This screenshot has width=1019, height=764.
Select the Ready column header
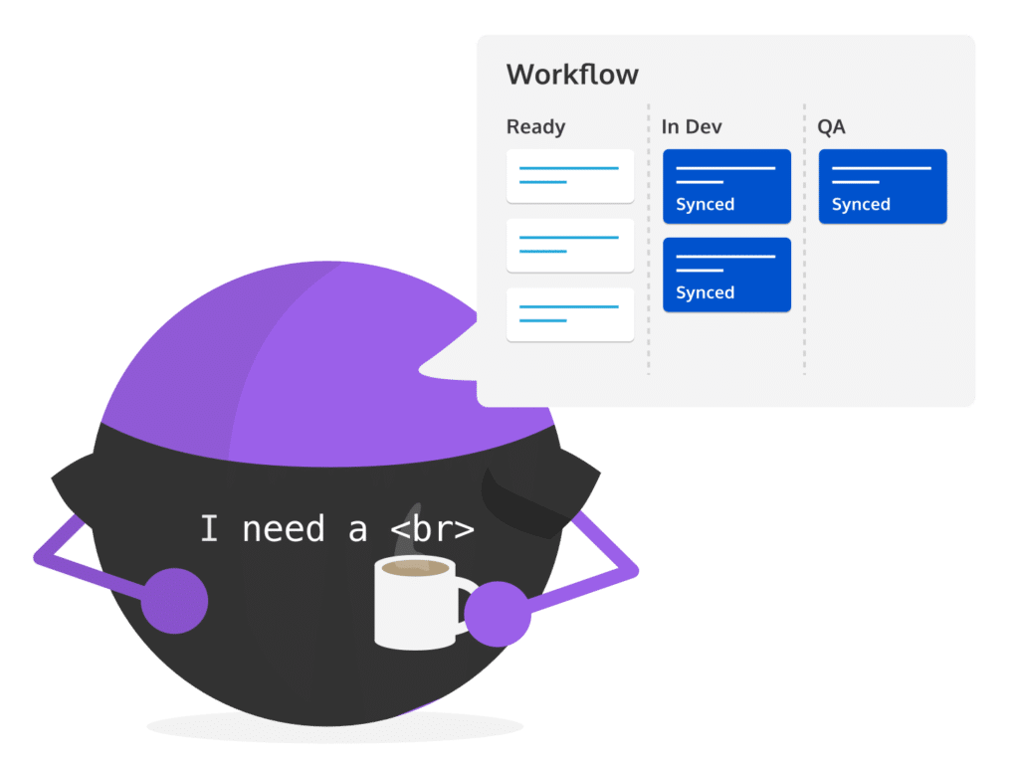point(535,126)
